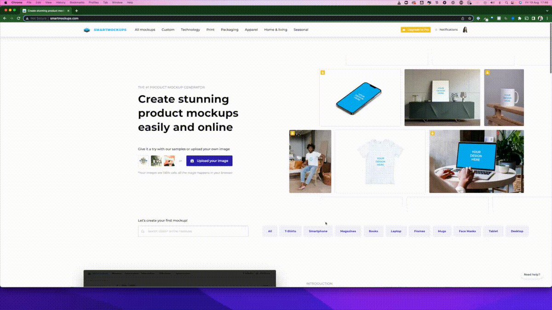Select the Tablet category filter
552x310 pixels.
pos(493,231)
